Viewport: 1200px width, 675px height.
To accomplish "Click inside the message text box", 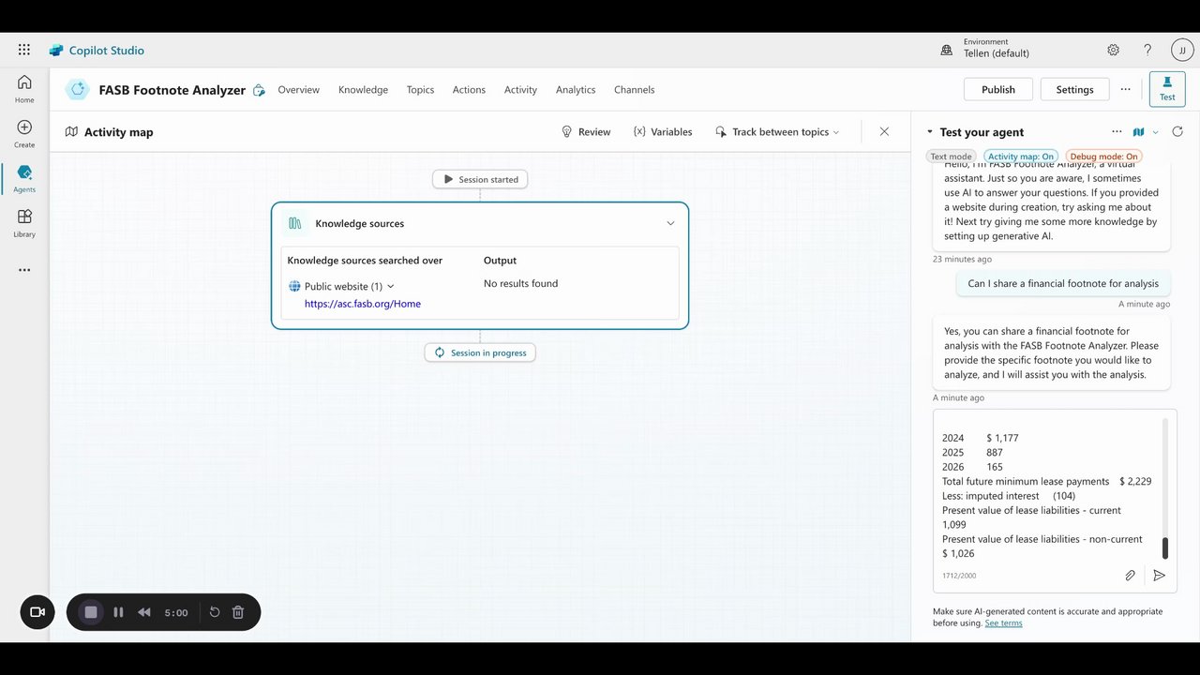I will [x=1050, y=487].
